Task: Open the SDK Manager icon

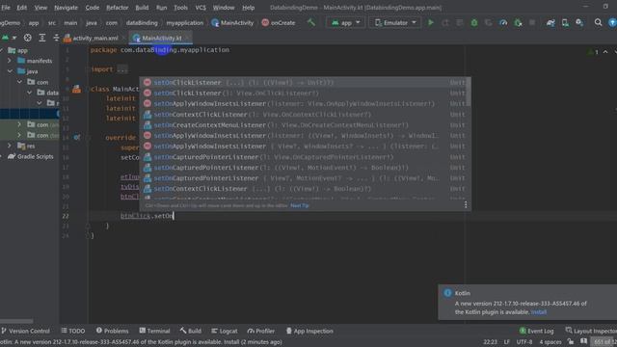Action: 579,23
